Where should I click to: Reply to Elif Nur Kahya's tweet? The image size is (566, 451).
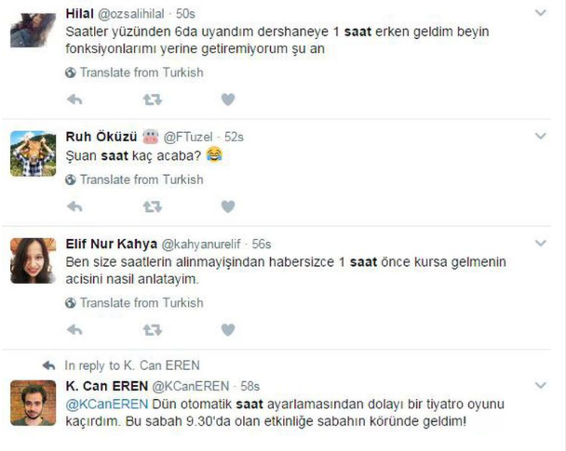pos(74,329)
